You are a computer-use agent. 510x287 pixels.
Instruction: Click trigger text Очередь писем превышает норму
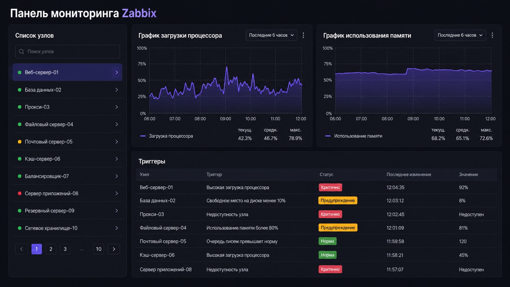click(242, 241)
